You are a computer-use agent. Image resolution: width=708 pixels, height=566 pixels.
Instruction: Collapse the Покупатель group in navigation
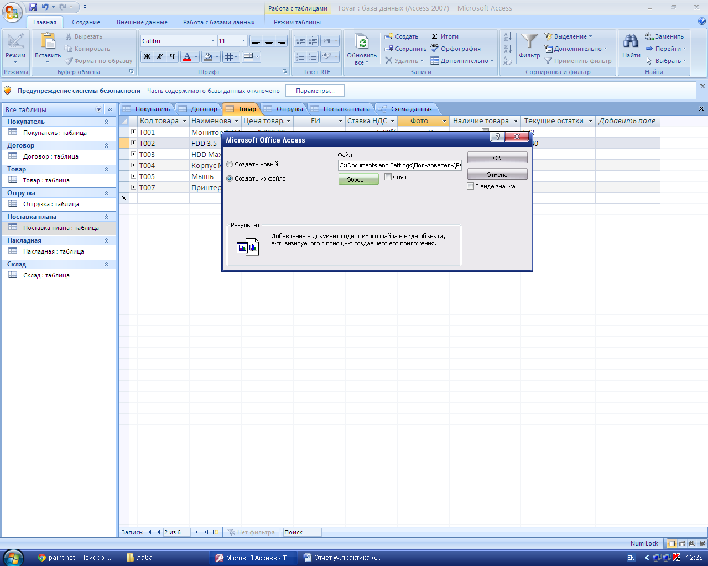(x=106, y=122)
